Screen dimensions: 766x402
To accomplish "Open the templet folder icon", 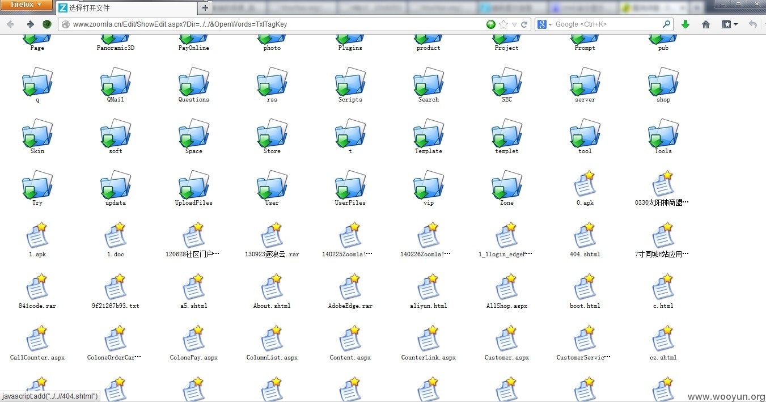I will pos(507,134).
